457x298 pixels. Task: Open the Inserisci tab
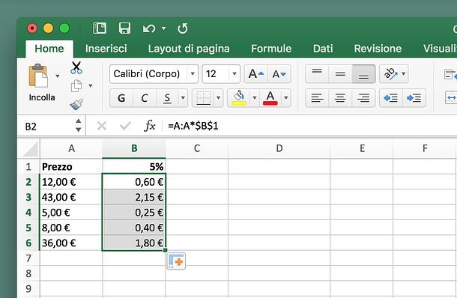pos(106,49)
